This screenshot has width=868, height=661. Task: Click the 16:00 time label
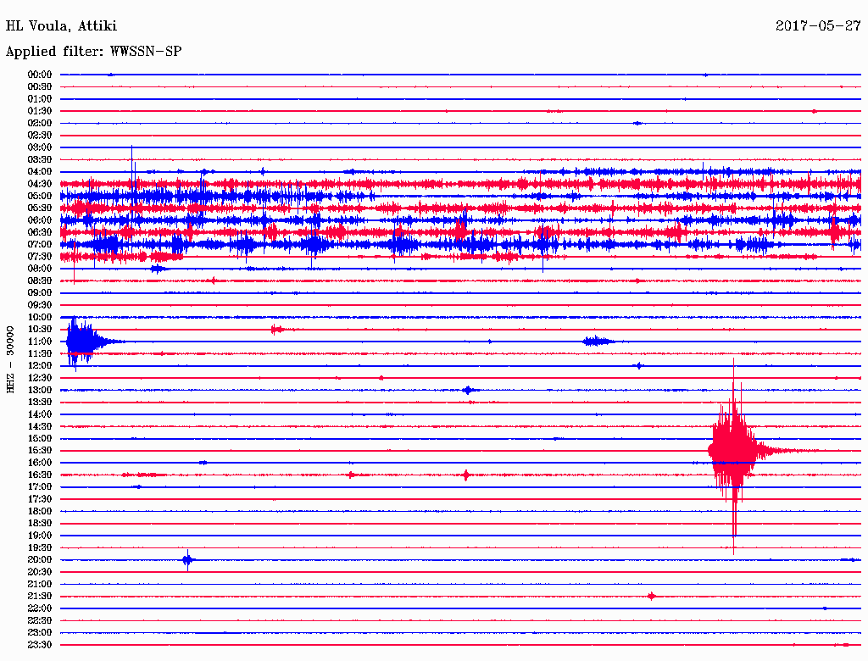pos(40,463)
